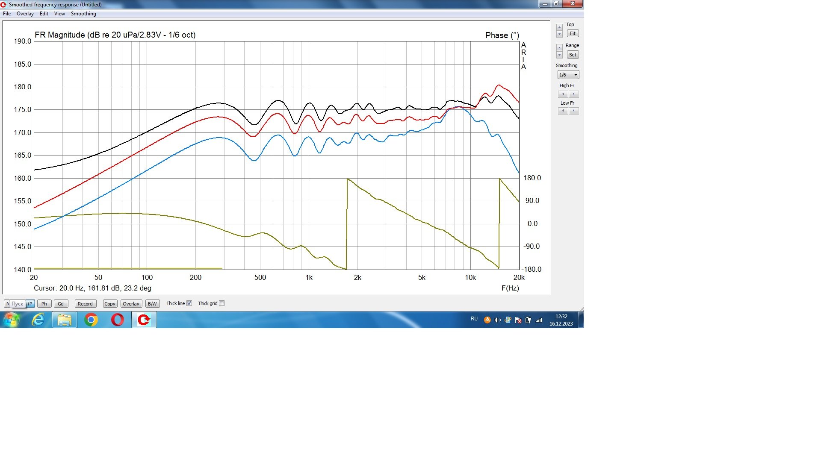This screenshot has width=821, height=461.
Task: Disable the Thick line checkbox
Action: [x=189, y=303]
